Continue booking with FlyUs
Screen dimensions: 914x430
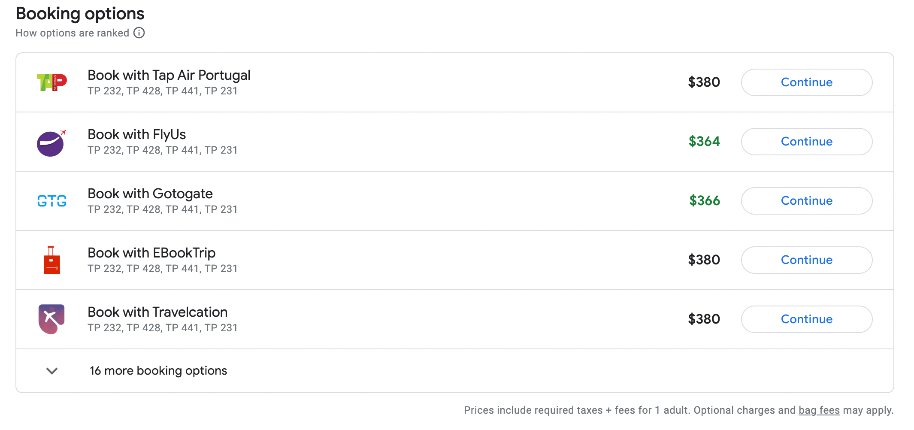806,142
